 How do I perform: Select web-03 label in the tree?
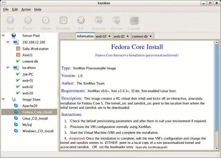[28, 93]
